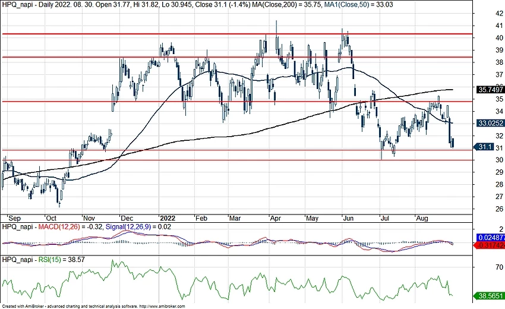
Task: Click the 27 price axis label
Action: coord(499,197)
